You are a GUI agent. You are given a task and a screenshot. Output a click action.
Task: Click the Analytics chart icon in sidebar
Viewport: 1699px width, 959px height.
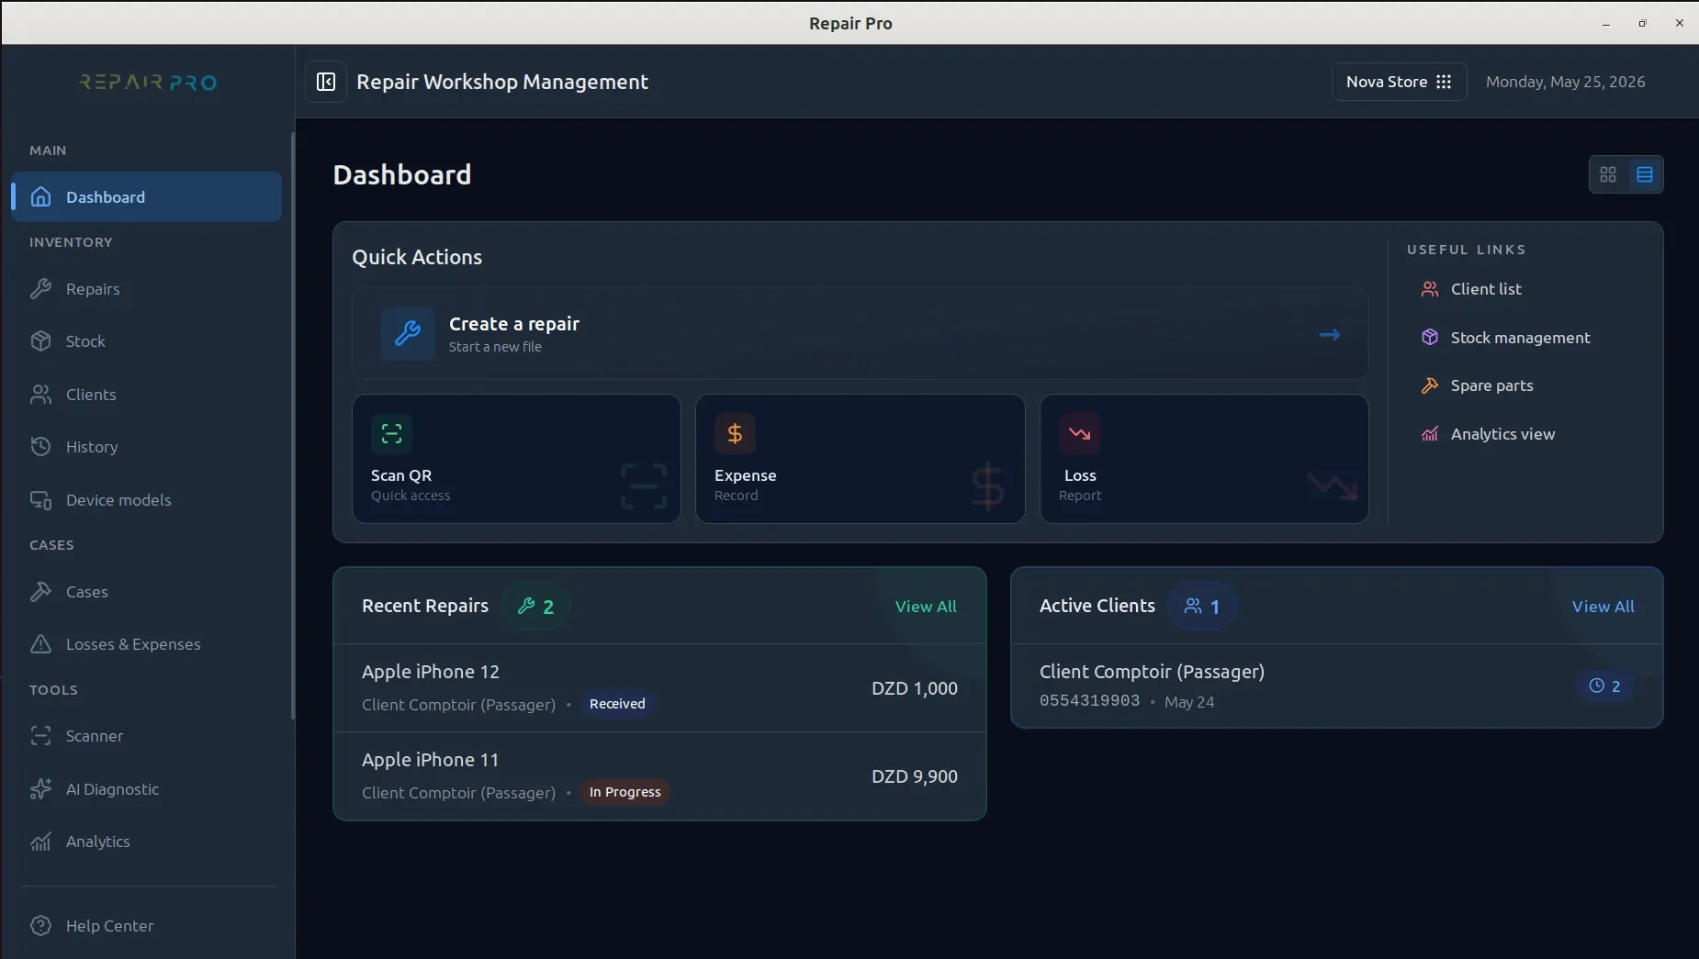coord(40,842)
